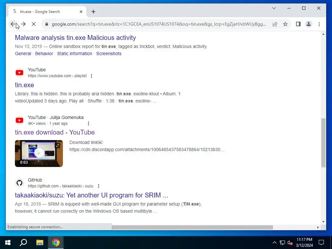The height and width of the screenshot is (249, 332).
Task: Open the muted volume tray icon
Action: click(290, 243)
